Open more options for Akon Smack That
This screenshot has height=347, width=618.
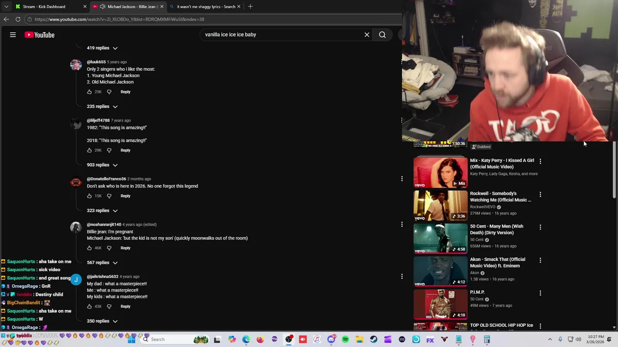tap(540, 260)
